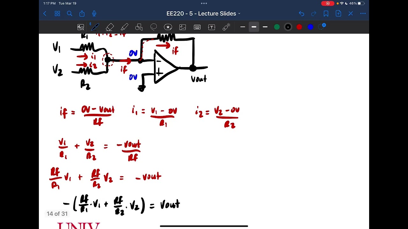
Task: Choose the Lasso selection tool
Action: (154, 27)
